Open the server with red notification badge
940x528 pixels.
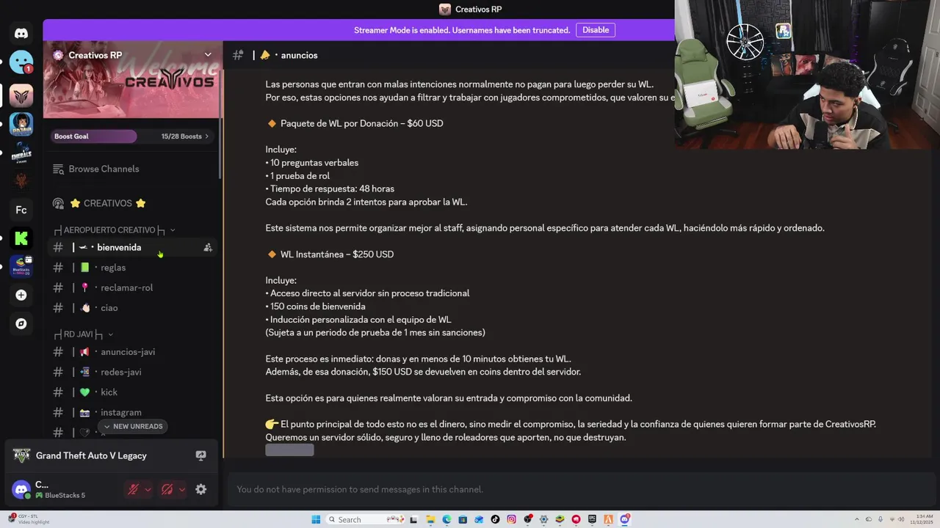click(21, 62)
